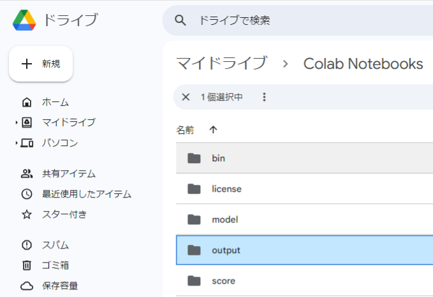The width and height of the screenshot is (433, 297).
Task: Click the trash bin icon
Action: point(27,265)
